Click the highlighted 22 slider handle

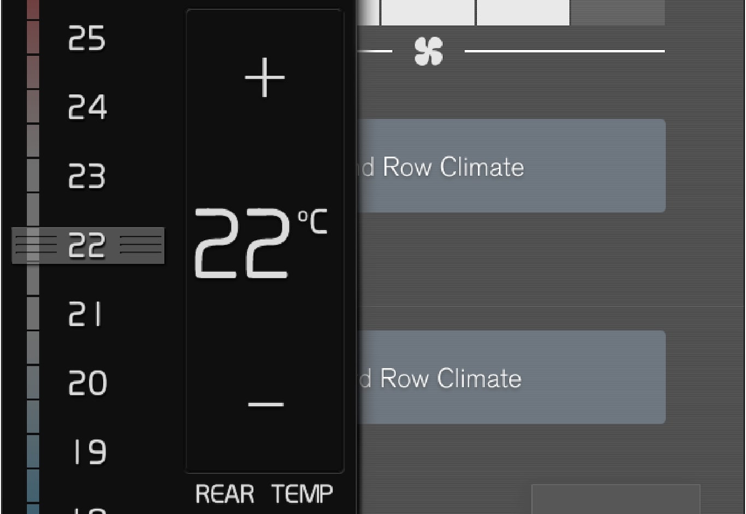[x=88, y=245]
